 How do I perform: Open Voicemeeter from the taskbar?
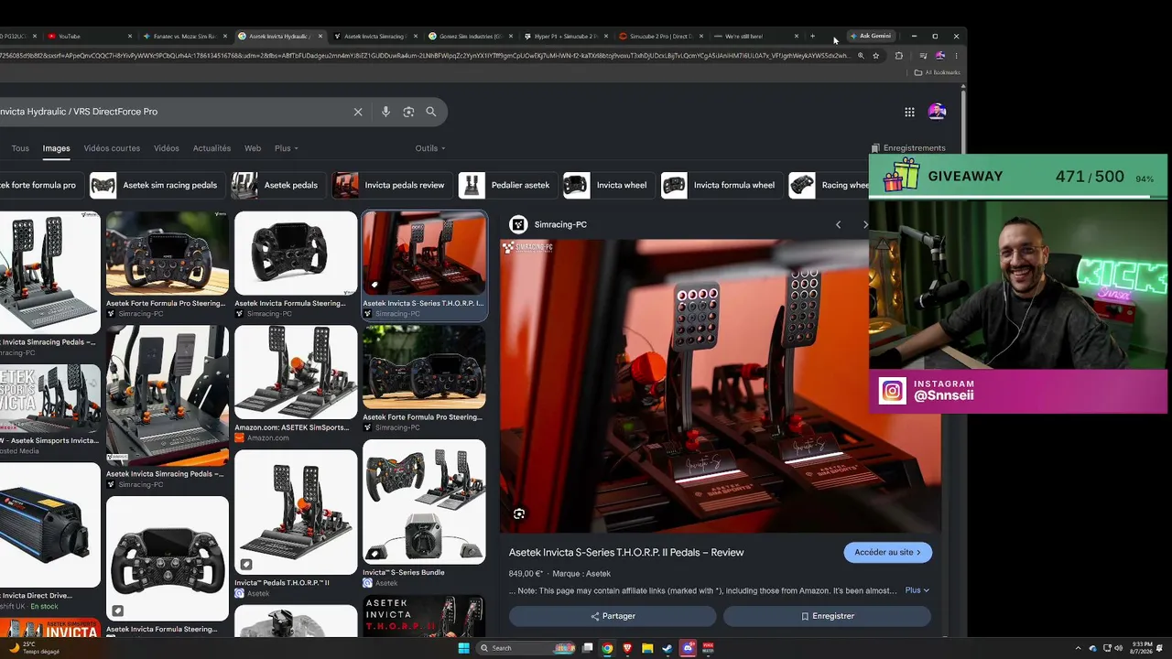(x=708, y=648)
